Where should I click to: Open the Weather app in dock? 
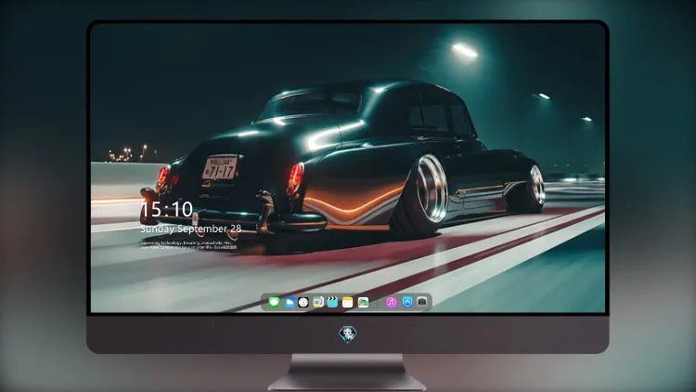click(289, 302)
